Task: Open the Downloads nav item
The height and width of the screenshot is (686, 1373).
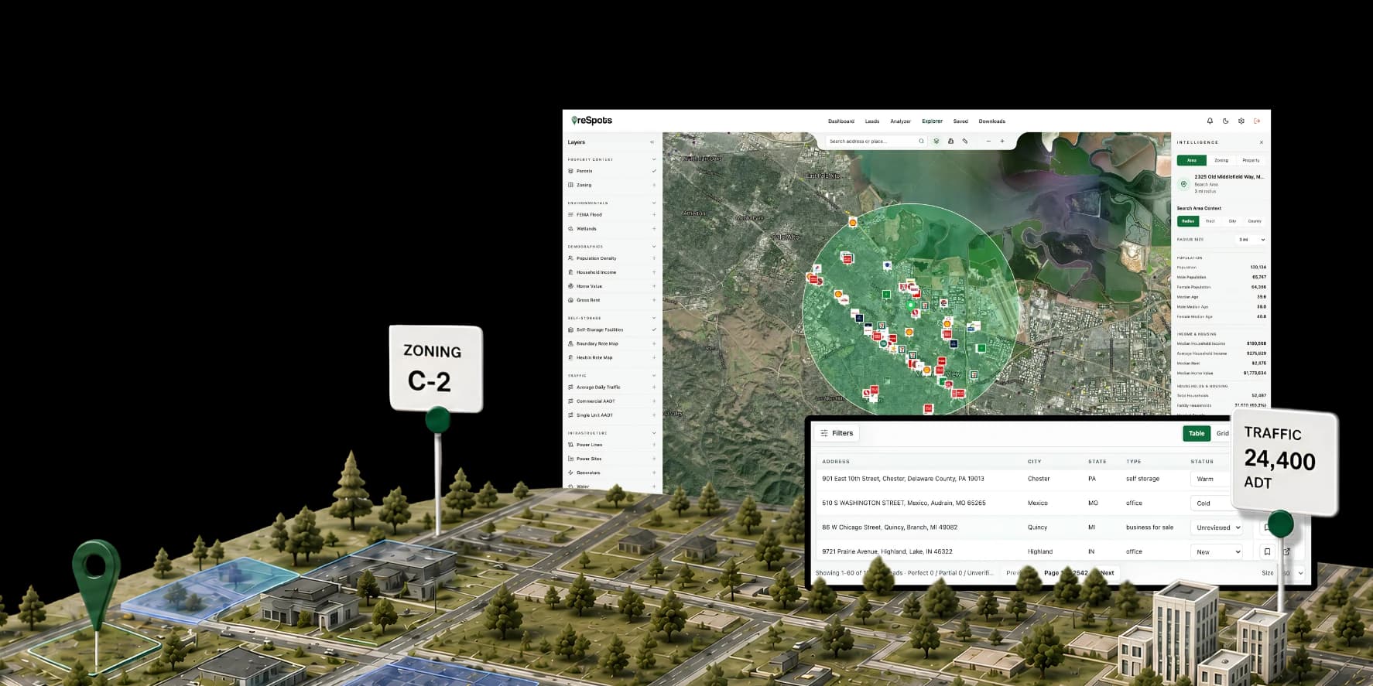Action: pos(992,121)
